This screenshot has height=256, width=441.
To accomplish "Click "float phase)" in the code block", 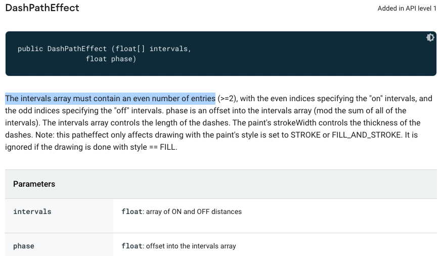I will 111,59.
